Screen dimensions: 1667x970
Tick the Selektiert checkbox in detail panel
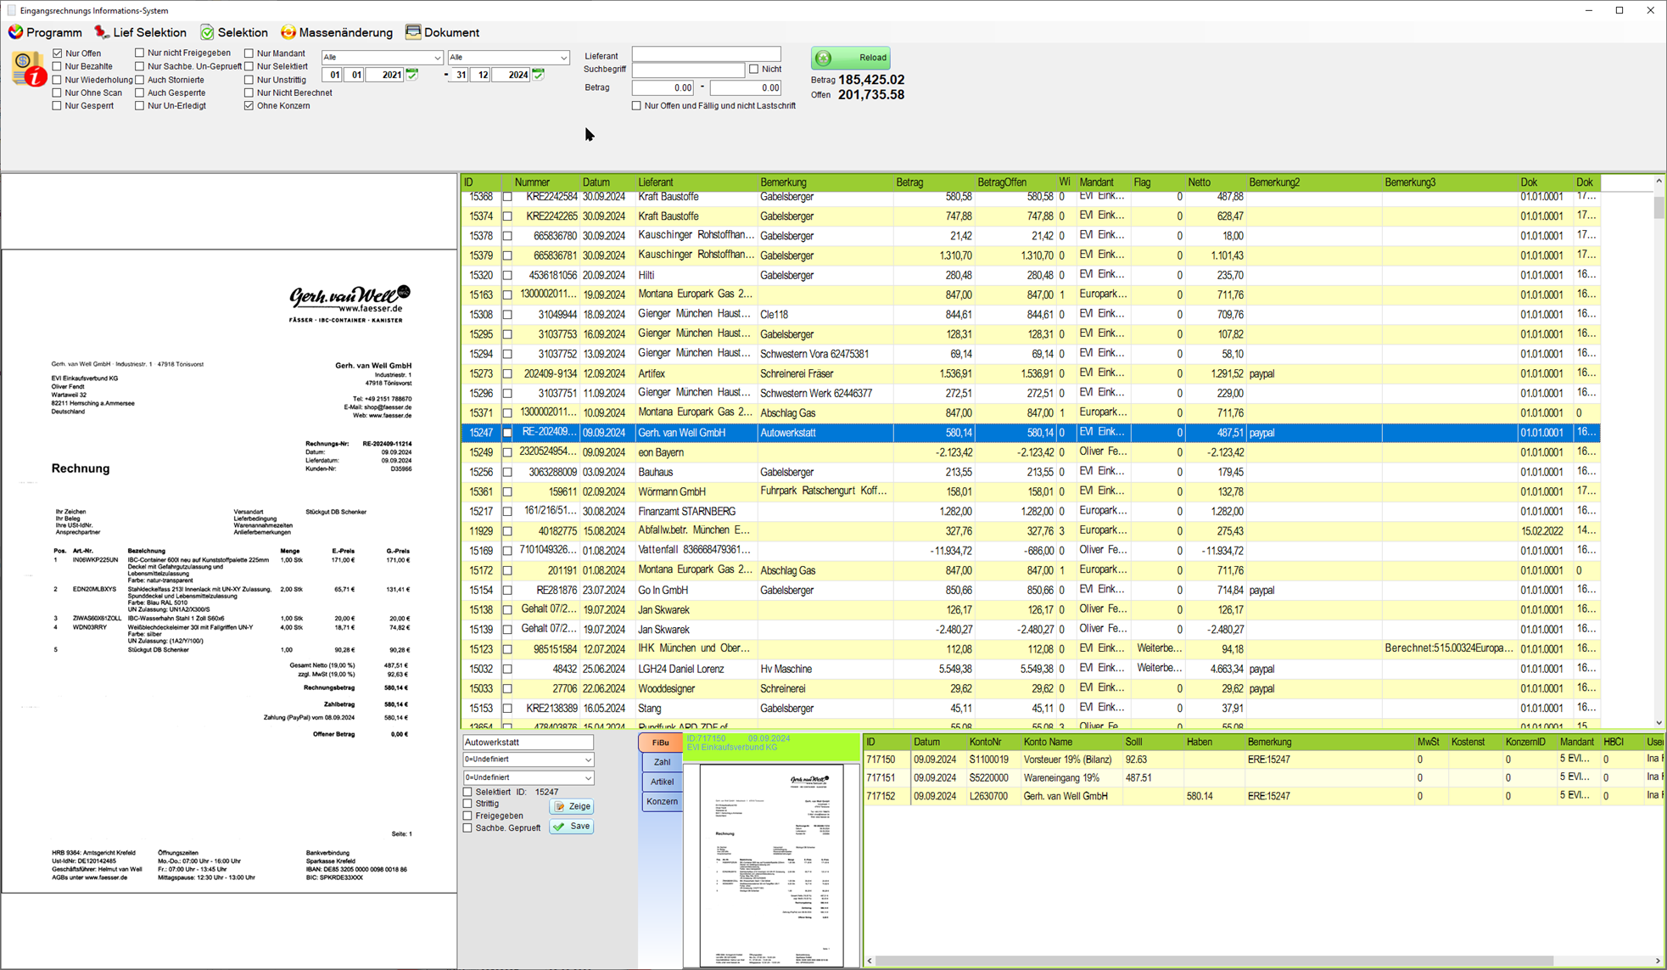pos(467,792)
